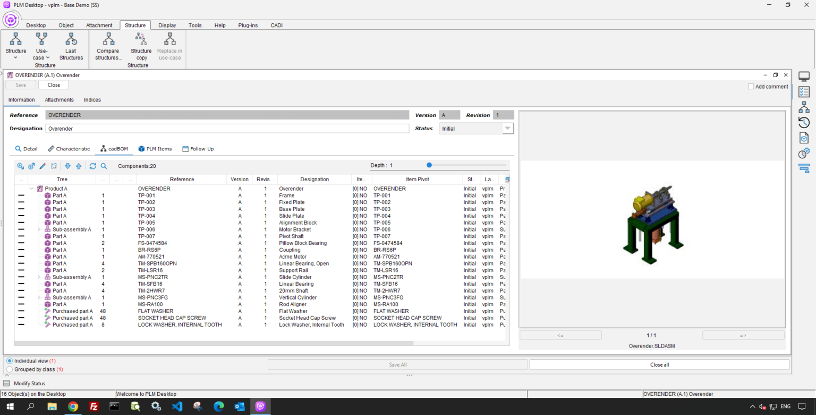816x415 pixels.
Task: Expand the TP-006 Sub-assembly A tree node
Action: pyautogui.click(x=39, y=230)
